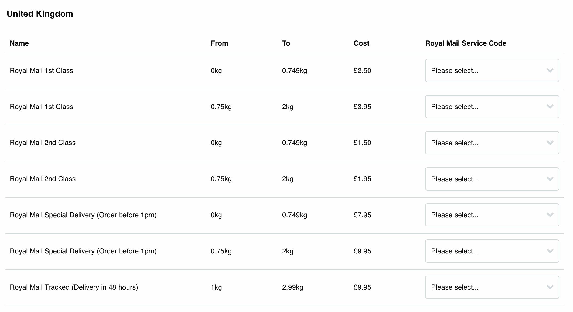
Task: Open service code dropdown for £2.50 1st Class
Action: pos(492,70)
